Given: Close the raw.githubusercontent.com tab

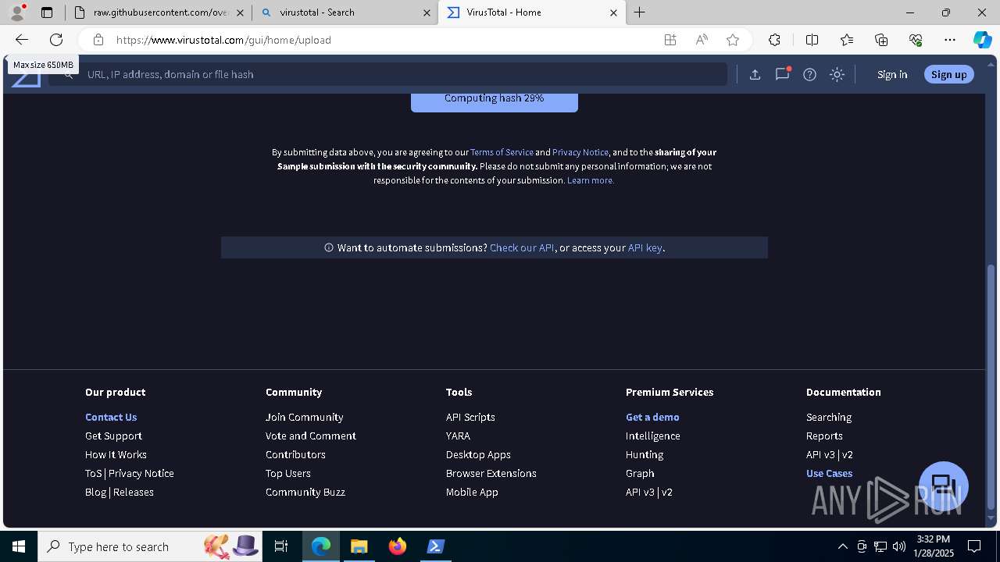Looking at the screenshot, I should (x=240, y=12).
